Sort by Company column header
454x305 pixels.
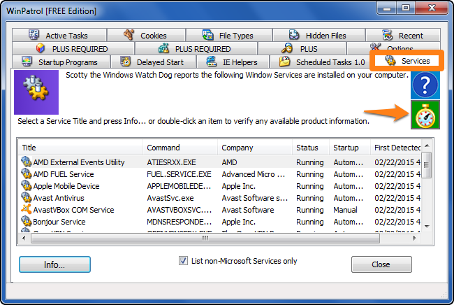tap(255, 148)
